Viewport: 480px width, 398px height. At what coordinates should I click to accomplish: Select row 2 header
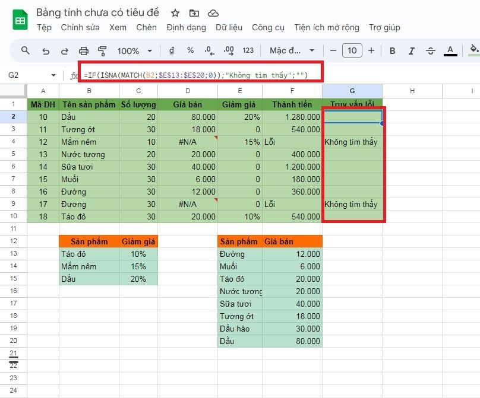click(13, 116)
